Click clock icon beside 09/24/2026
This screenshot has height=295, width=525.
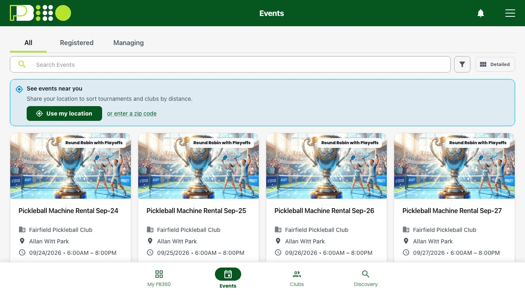(22, 252)
